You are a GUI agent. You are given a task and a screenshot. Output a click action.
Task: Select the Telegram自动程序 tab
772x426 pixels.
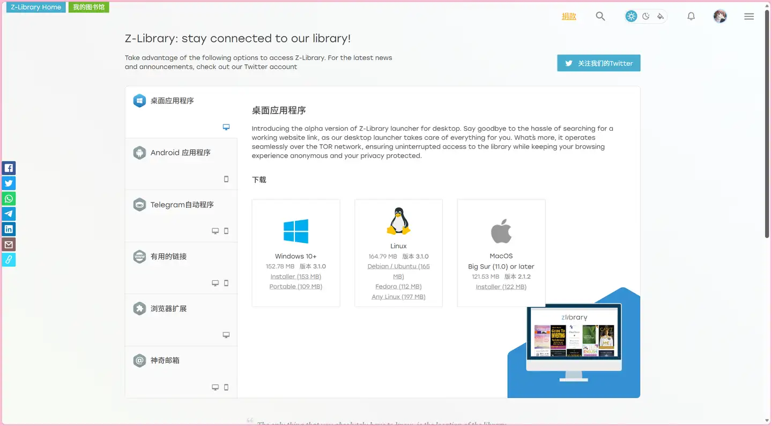(x=181, y=216)
